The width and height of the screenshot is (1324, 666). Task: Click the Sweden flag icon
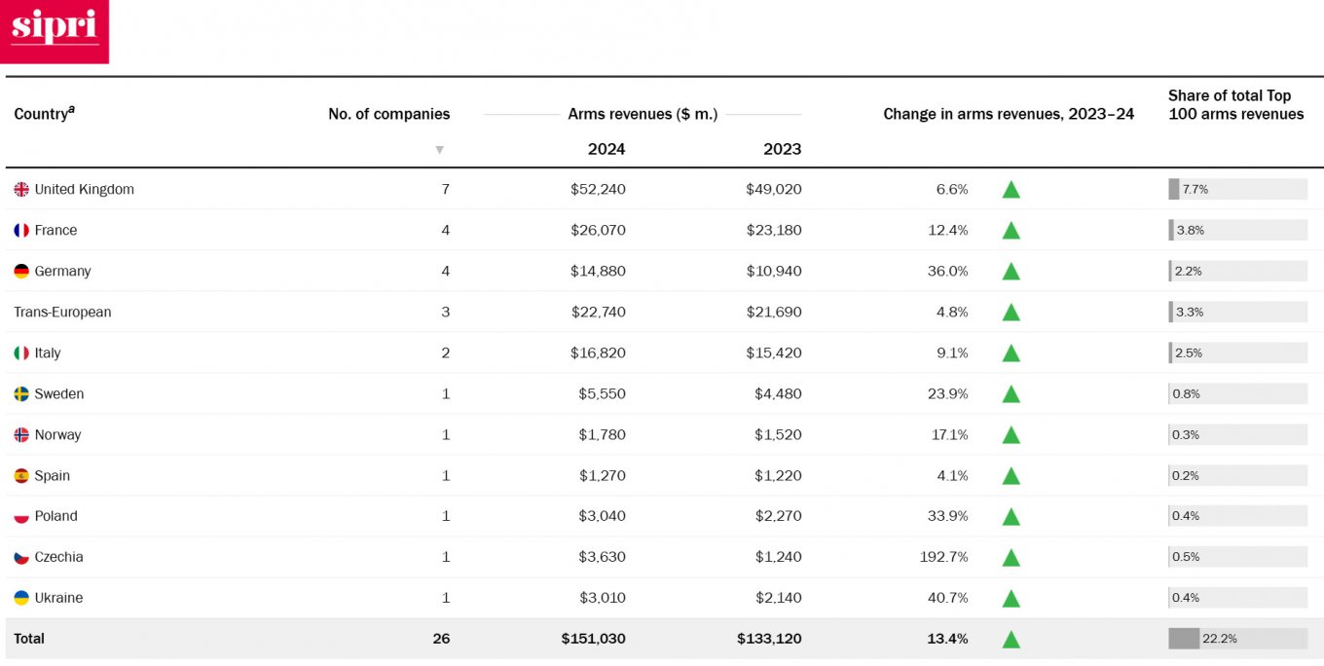[21, 394]
